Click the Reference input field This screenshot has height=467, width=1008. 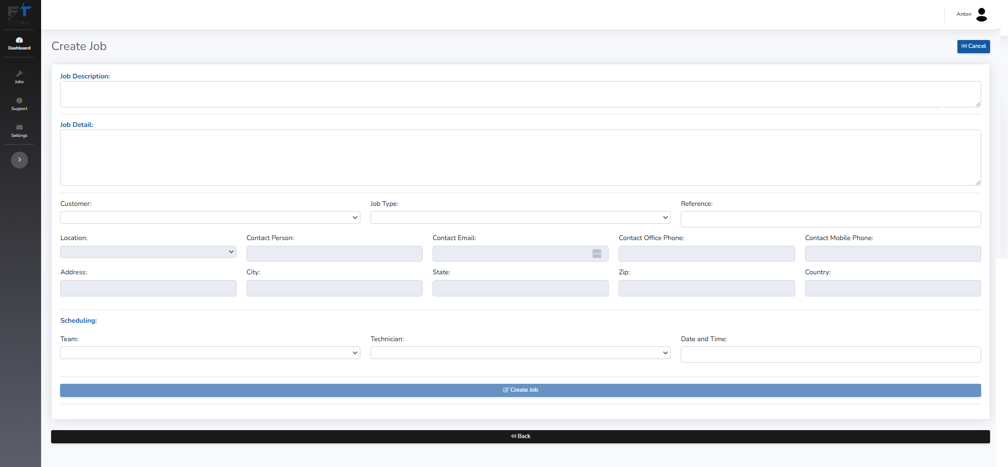[830, 219]
